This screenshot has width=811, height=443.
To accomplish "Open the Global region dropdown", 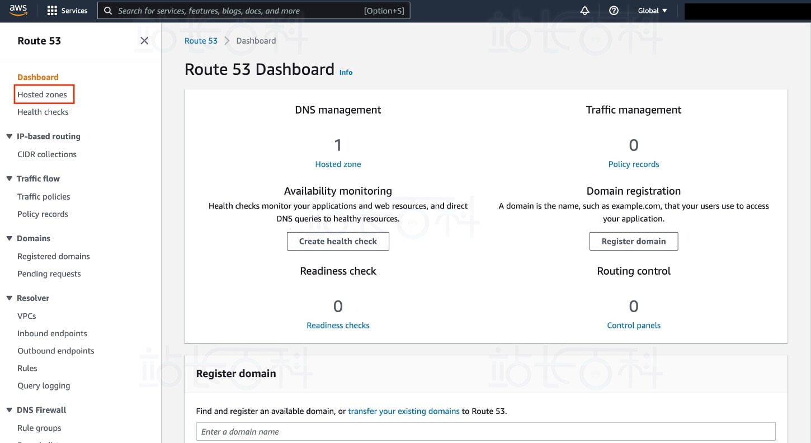I will 653,11.
